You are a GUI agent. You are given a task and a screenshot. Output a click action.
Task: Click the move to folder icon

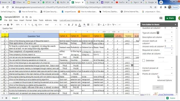click(27, 17)
